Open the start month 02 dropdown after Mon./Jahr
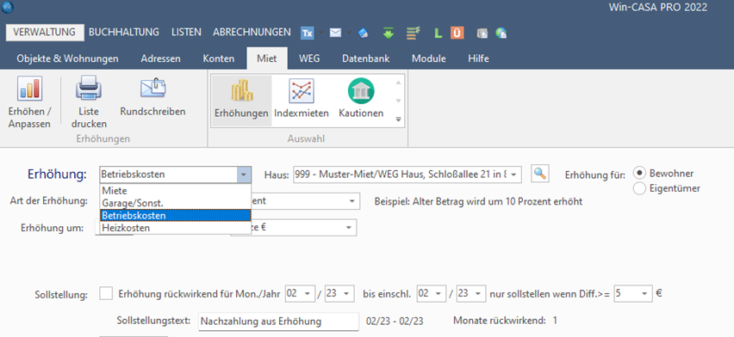The image size is (734, 337). pyautogui.click(x=307, y=294)
